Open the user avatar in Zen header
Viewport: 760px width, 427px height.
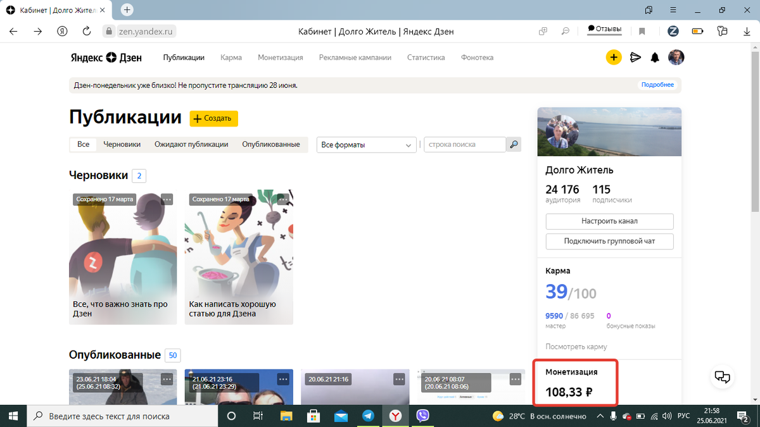click(x=676, y=58)
